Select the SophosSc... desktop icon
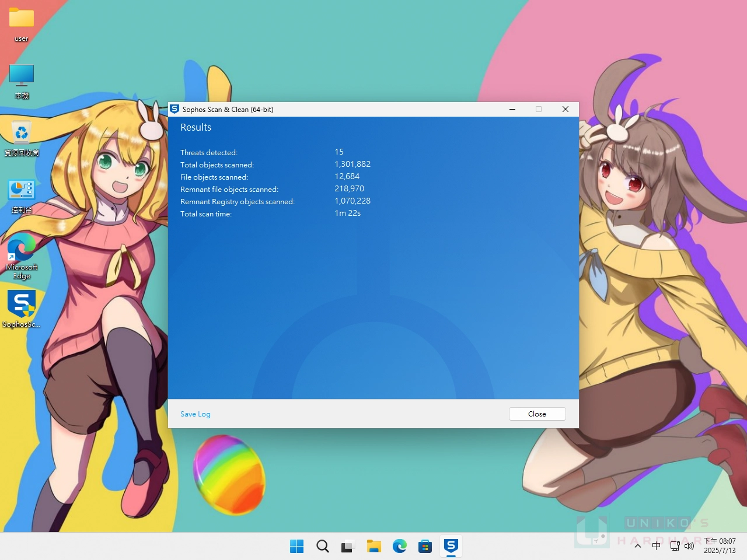This screenshot has height=560, width=747. click(x=22, y=310)
